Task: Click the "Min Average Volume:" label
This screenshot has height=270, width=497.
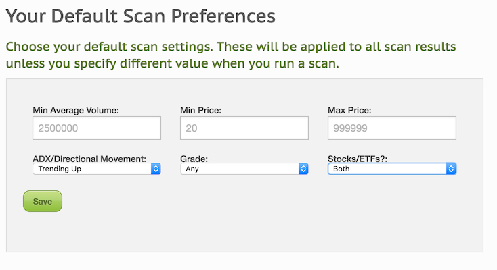Action: (76, 110)
